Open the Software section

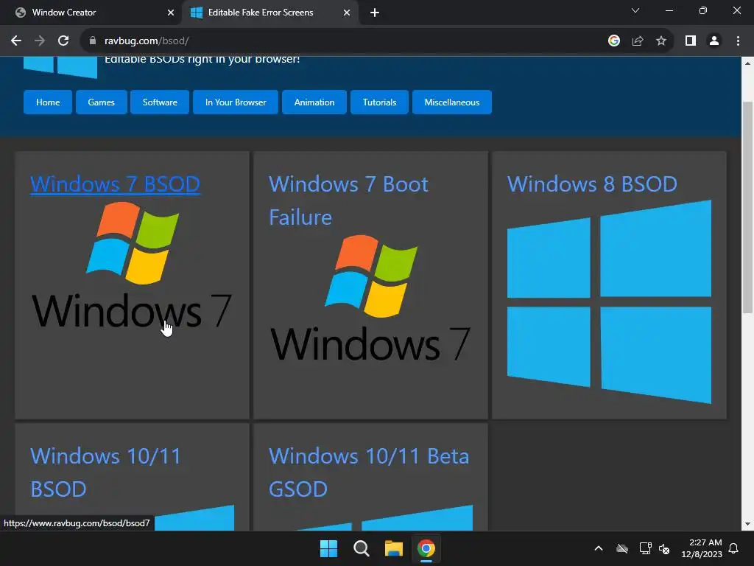[x=160, y=102]
